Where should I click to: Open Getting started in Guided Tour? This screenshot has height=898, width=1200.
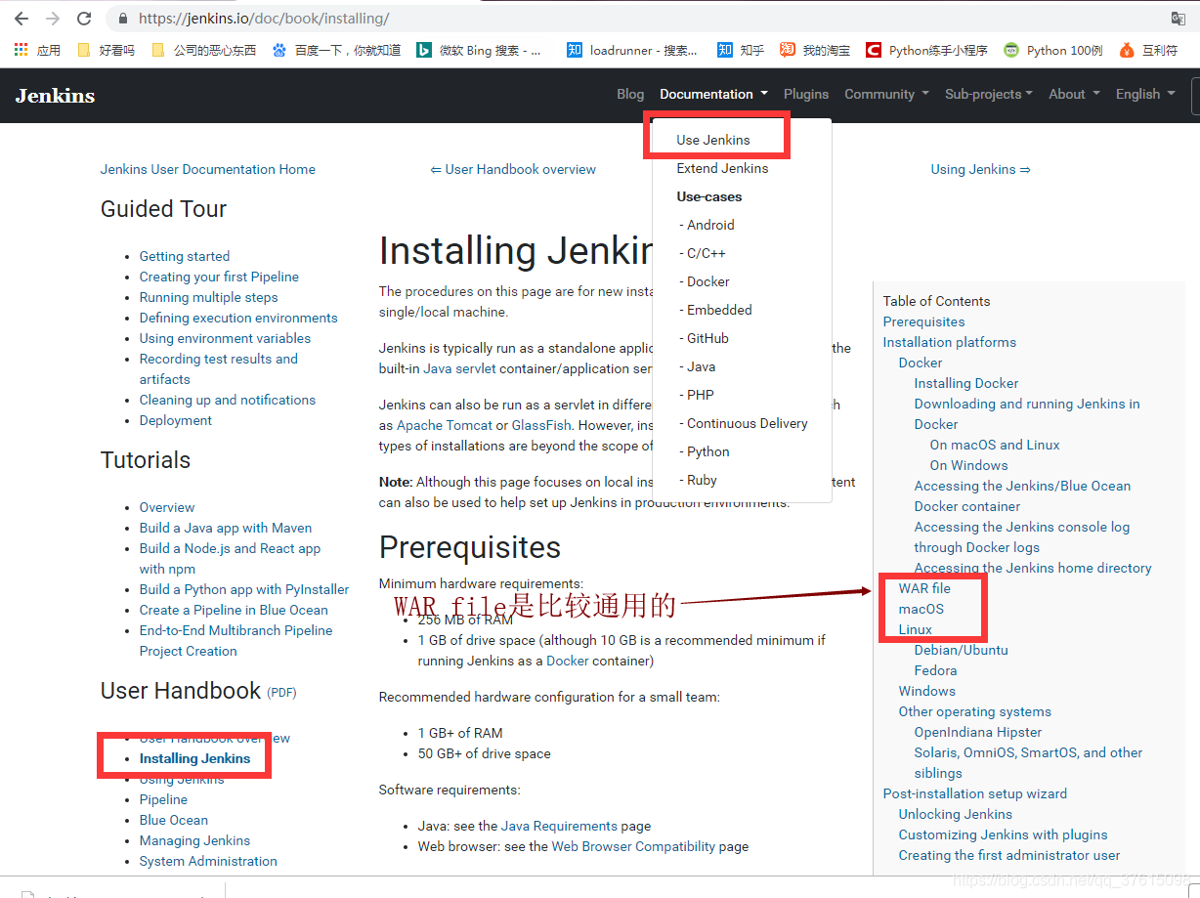pyautogui.click(x=185, y=256)
